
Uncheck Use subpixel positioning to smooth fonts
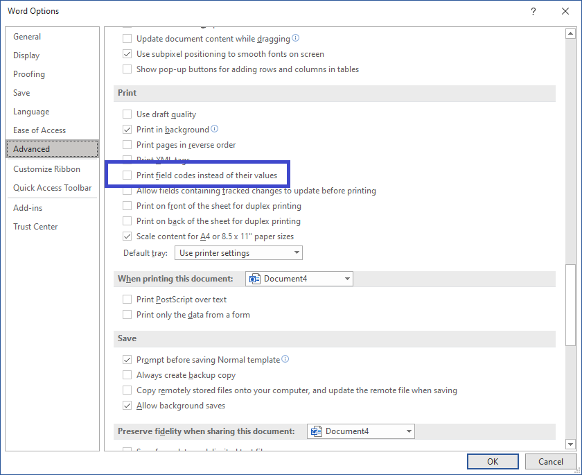pyautogui.click(x=127, y=54)
